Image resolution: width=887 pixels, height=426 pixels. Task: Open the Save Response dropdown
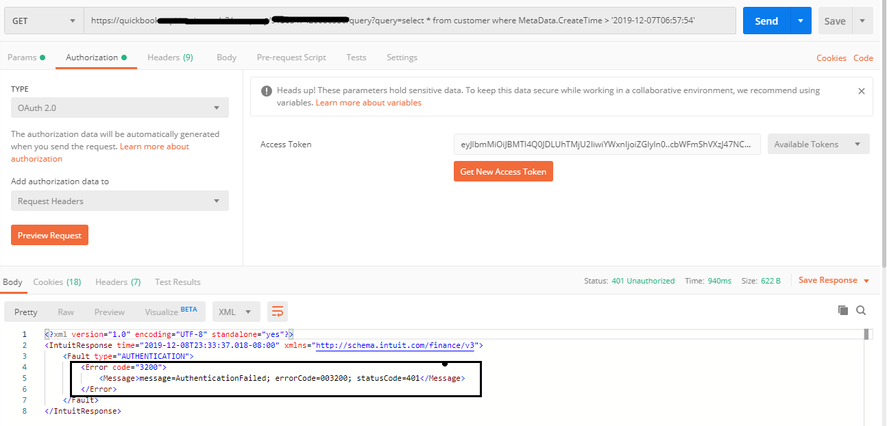pos(834,279)
